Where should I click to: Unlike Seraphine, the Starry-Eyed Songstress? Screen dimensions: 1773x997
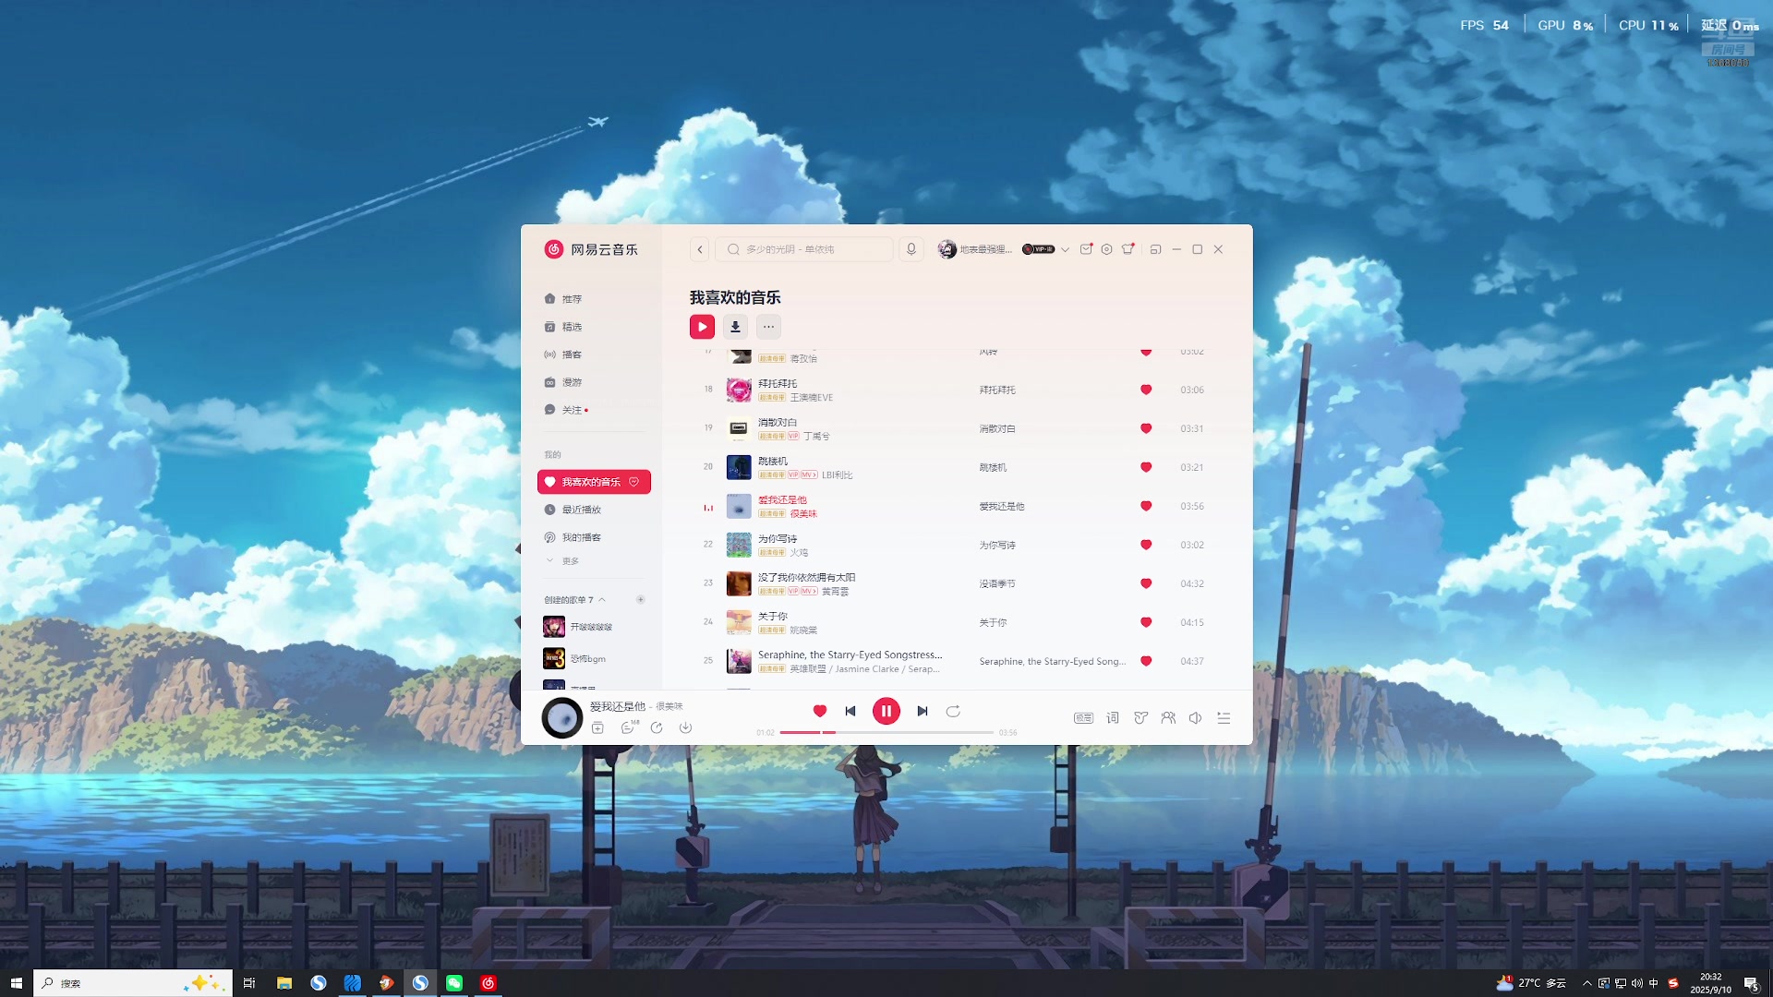click(1146, 661)
